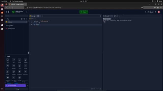
Task: Collapse the Files section
Action: click(x=6, y=19)
